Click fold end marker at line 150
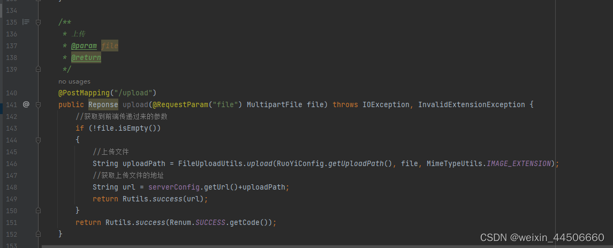The width and height of the screenshot is (613, 248). (39, 211)
